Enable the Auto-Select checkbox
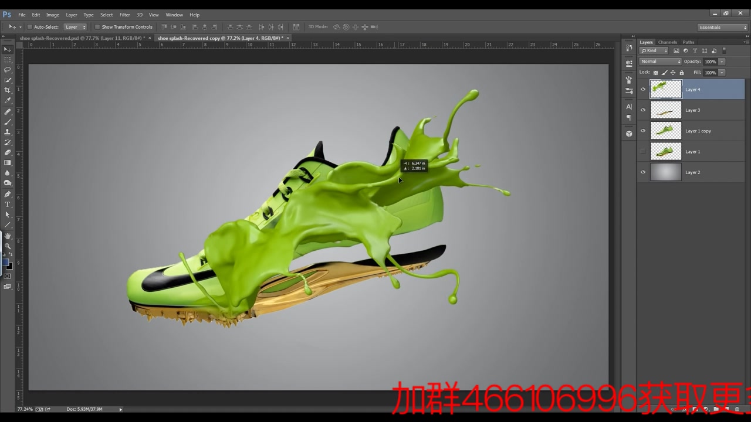The width and height of the screenshot is (751, 422). (29, 27)
